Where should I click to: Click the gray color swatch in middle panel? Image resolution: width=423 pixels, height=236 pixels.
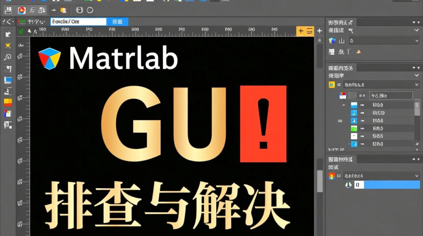[353, 95]
